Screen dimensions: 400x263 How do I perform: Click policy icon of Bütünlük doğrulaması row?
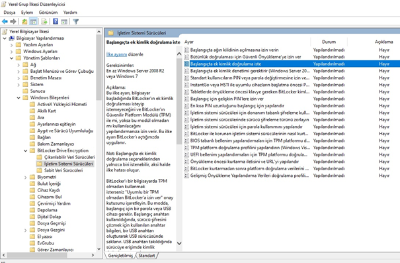pos(186,57)
